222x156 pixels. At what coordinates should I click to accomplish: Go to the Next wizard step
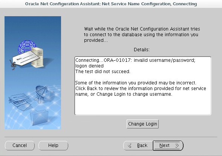coord(168,145)
